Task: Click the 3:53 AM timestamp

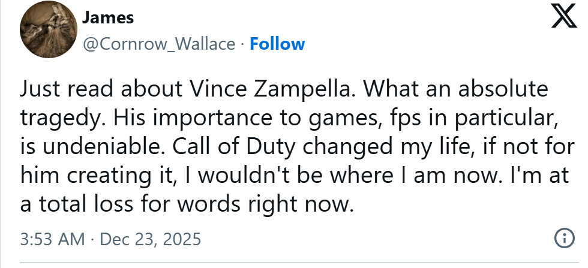Action: tap(52, 239)
